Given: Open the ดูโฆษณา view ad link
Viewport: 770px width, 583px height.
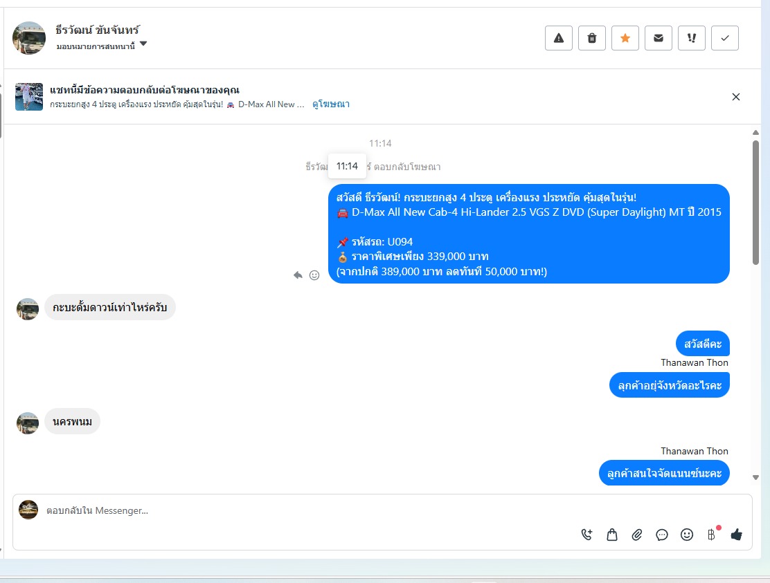Looking at the screenshot, I should pos(331,104).
